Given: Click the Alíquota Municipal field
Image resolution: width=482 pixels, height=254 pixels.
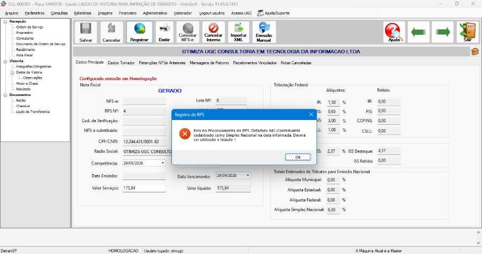Looking at the screenshot, I should click(x=333, y=180).
